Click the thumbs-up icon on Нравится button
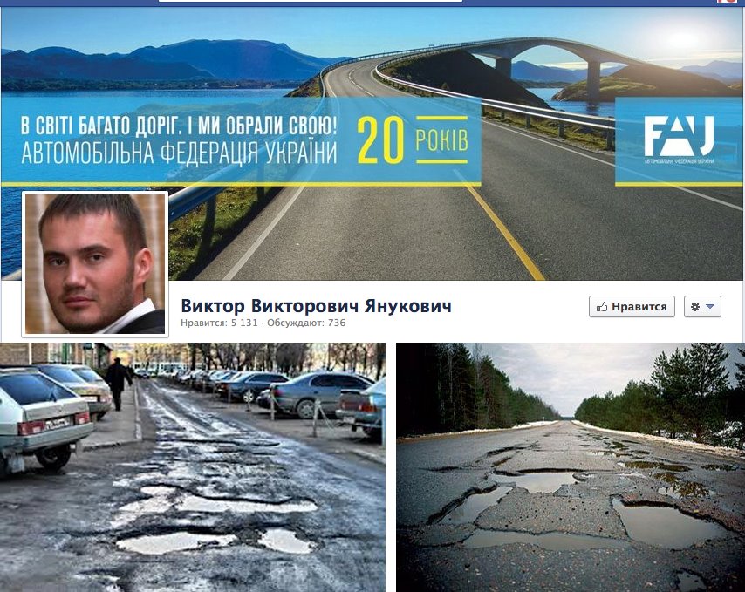The width and height of the screenshot is (745, 592). click(x=602, y=307)
